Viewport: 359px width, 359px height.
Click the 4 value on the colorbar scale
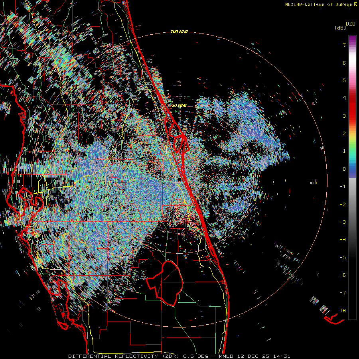[344, 98]
